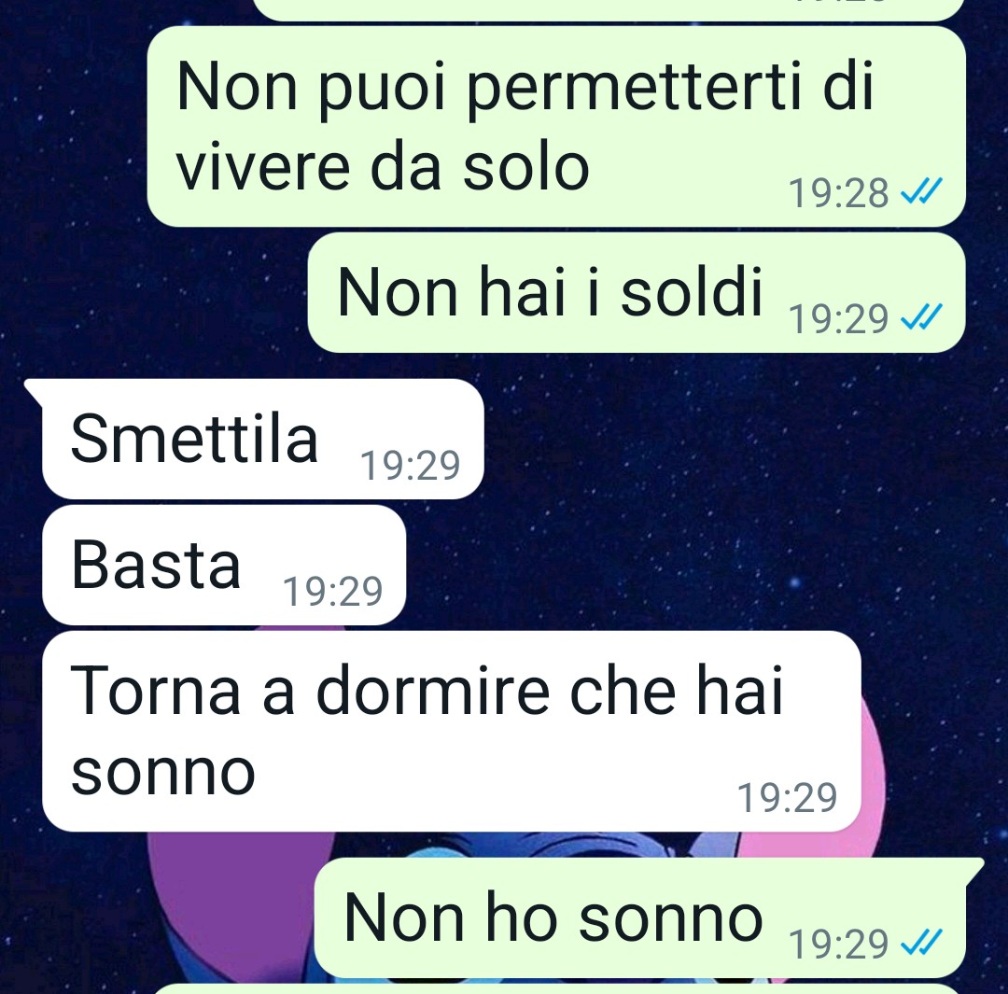Tap the timestamp under "Torna a dormire" message
1008x994 pixels.
click(x=787, y=798)
